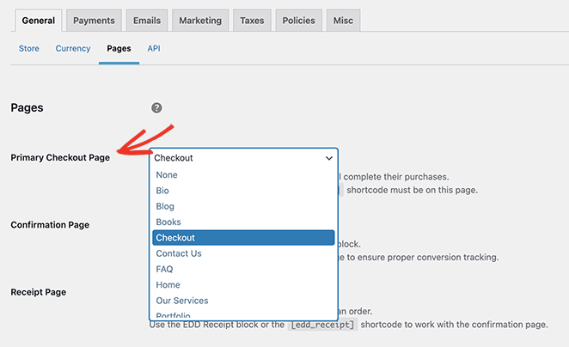
Task: Switch to the General tab
Action: [x=38, y=21]
